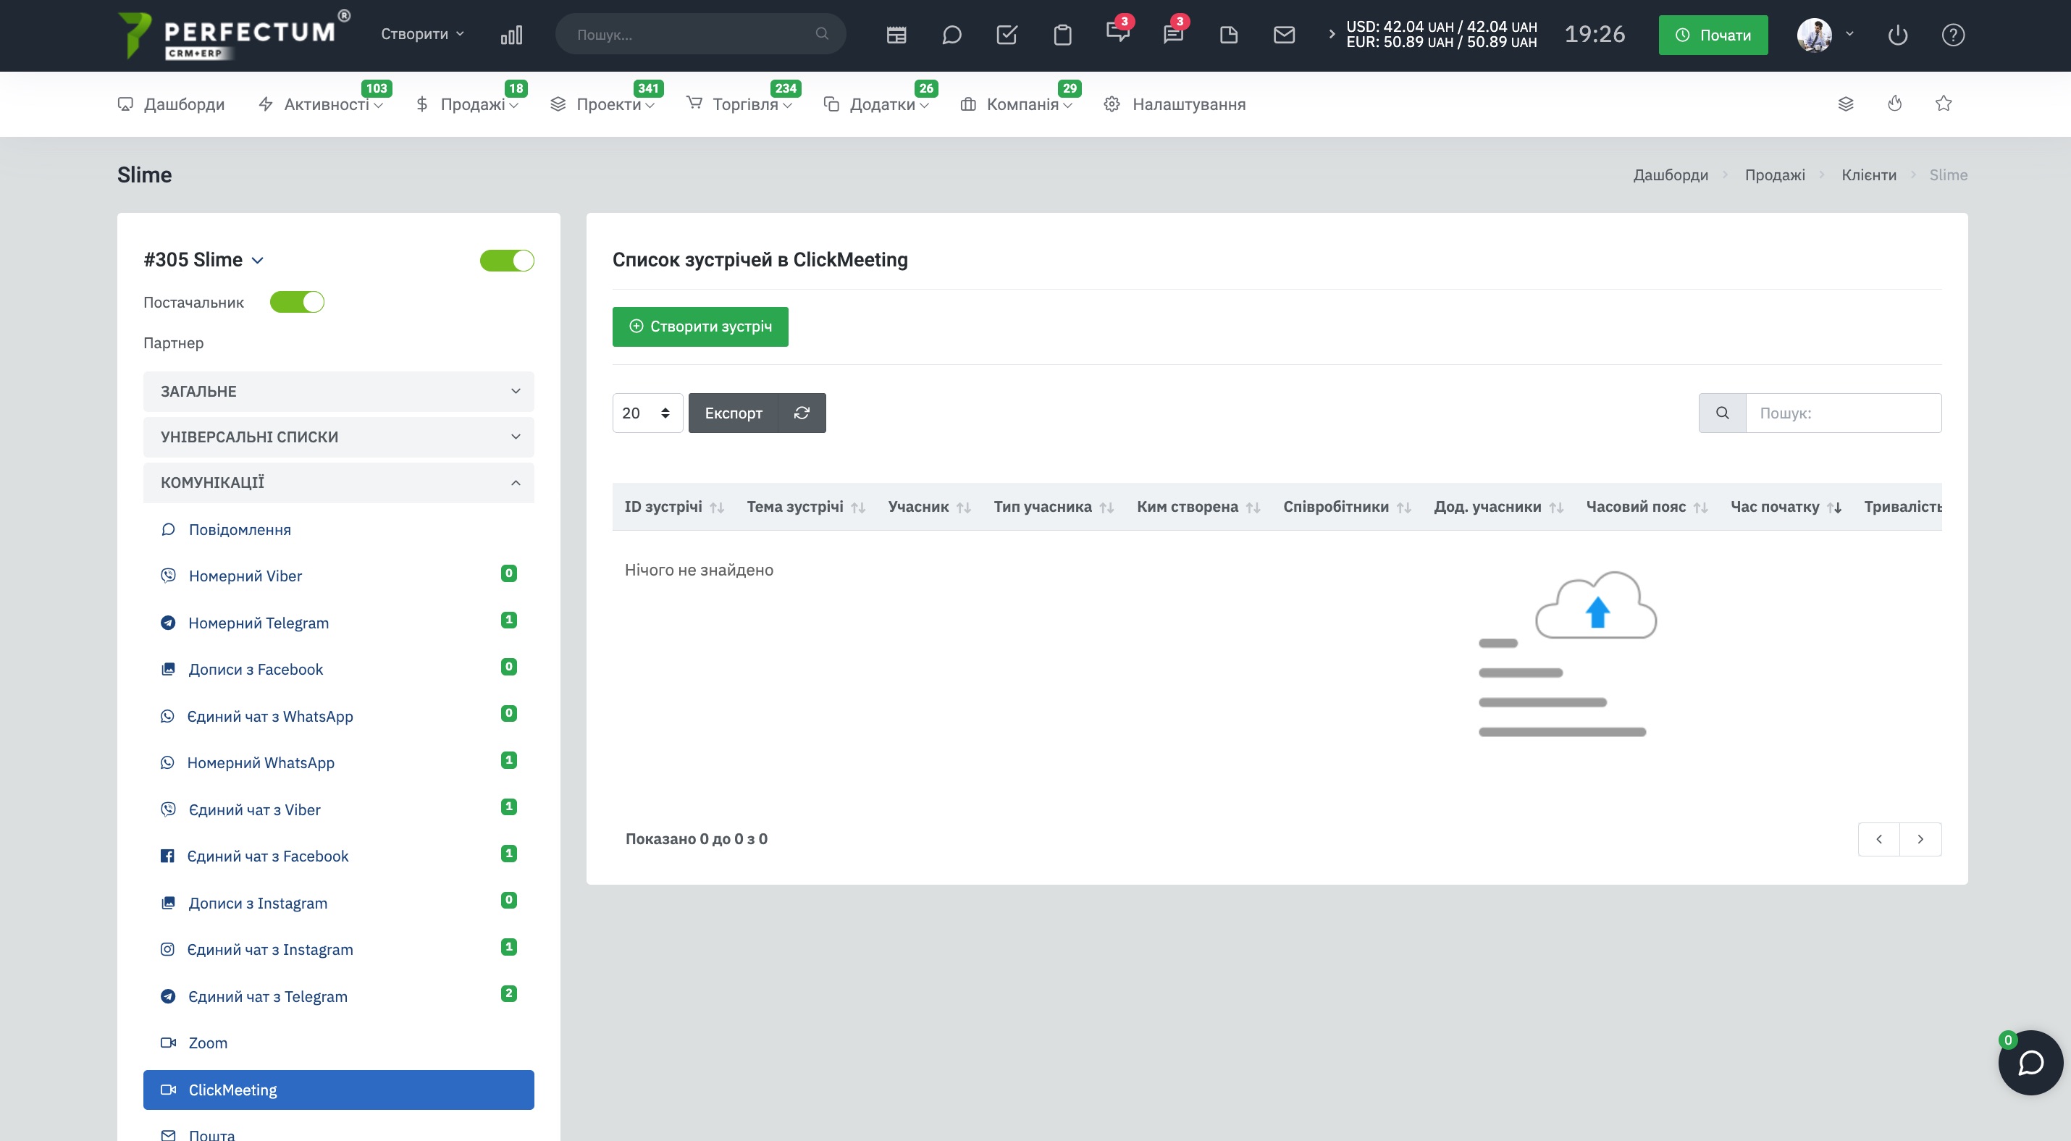
Task: Open the statistics bar chart icon
Action: pos(511,35)
